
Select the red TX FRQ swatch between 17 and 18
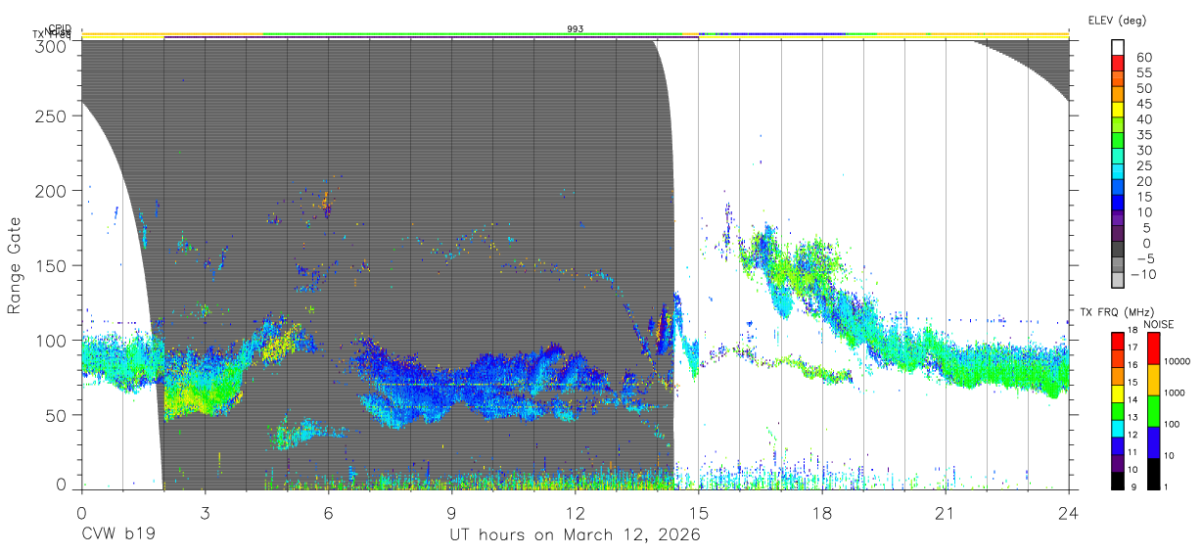point(1117,342)
